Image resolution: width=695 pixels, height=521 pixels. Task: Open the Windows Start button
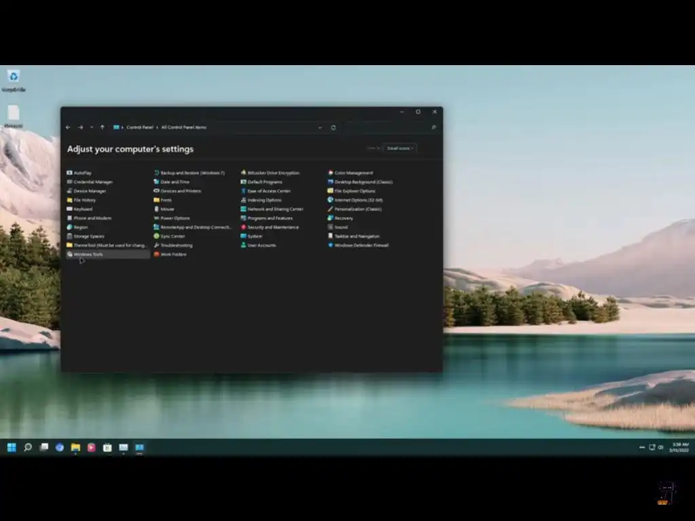pyautogui.click(x=12, y=448)
